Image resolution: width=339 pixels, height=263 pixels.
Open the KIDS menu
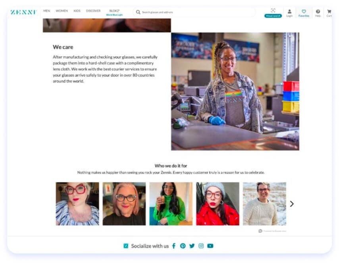(x=77, y=11)
